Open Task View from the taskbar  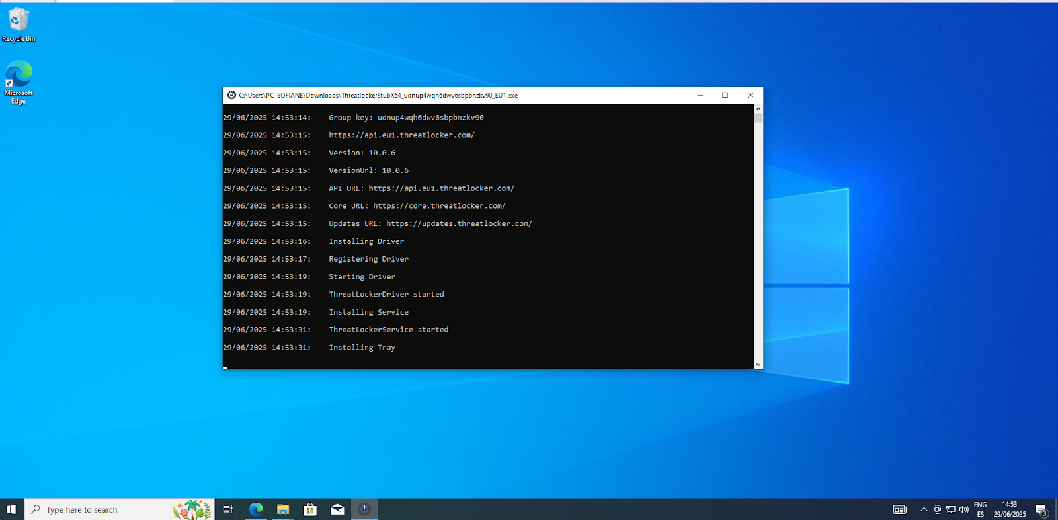(228, 509)
